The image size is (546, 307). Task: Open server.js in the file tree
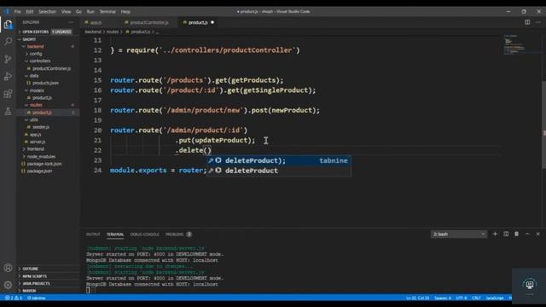(x=38, y=142)
